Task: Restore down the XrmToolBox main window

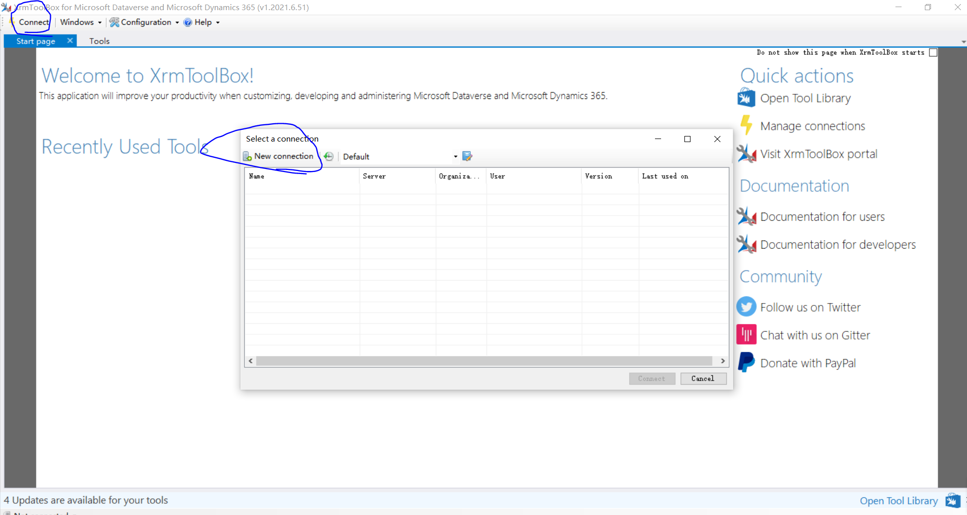Action: click(x=928, y=7)
